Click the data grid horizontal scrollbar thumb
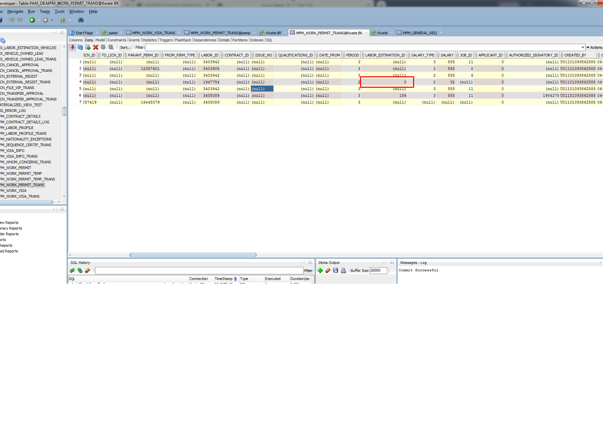 (x=193, y=255)
